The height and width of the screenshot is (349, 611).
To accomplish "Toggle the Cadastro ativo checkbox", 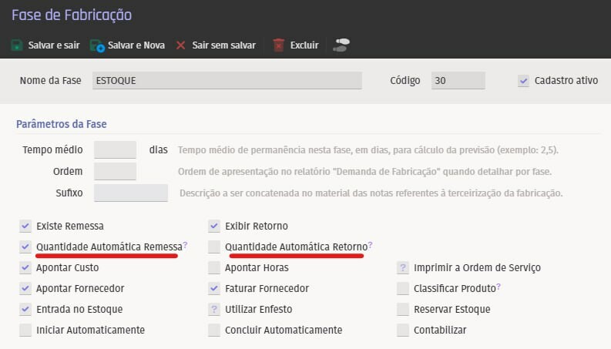I will (524, 81).
